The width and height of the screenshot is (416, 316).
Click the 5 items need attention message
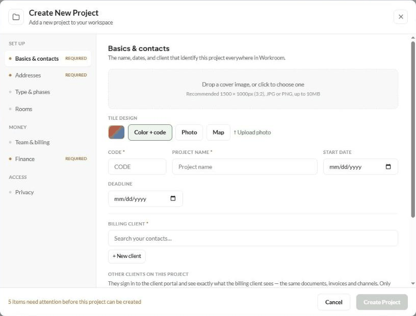(74, 302)
